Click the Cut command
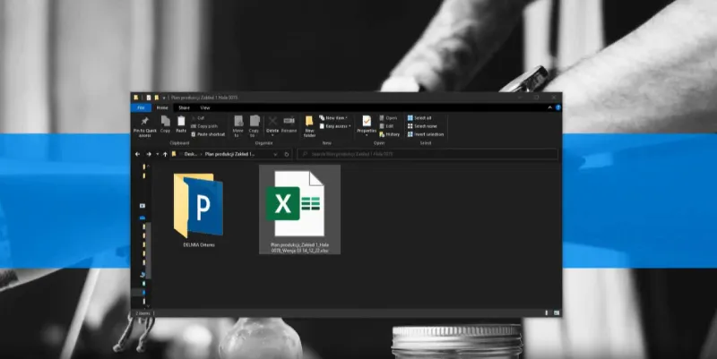The image size is (717, 359). click(198, 118)
